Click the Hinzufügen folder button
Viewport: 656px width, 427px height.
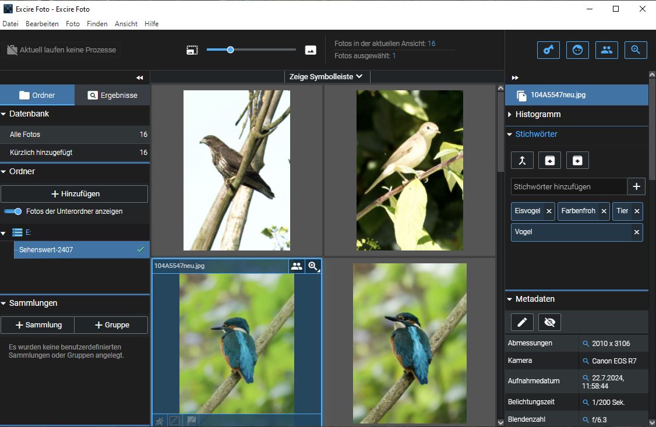pyautogui.click(x=74, y=194)
